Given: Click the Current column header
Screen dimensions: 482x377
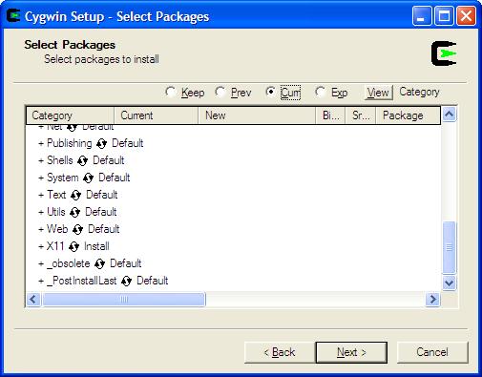Looking at the screenshot, I should pyautogui.click(x=156, y=115).
